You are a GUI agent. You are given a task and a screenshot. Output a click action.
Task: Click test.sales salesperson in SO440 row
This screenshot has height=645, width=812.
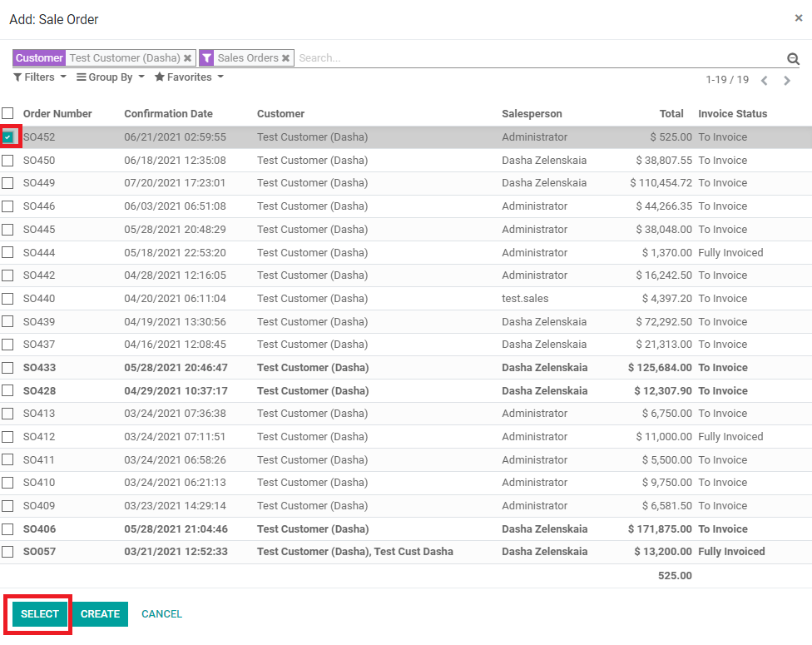coord(525,299)
